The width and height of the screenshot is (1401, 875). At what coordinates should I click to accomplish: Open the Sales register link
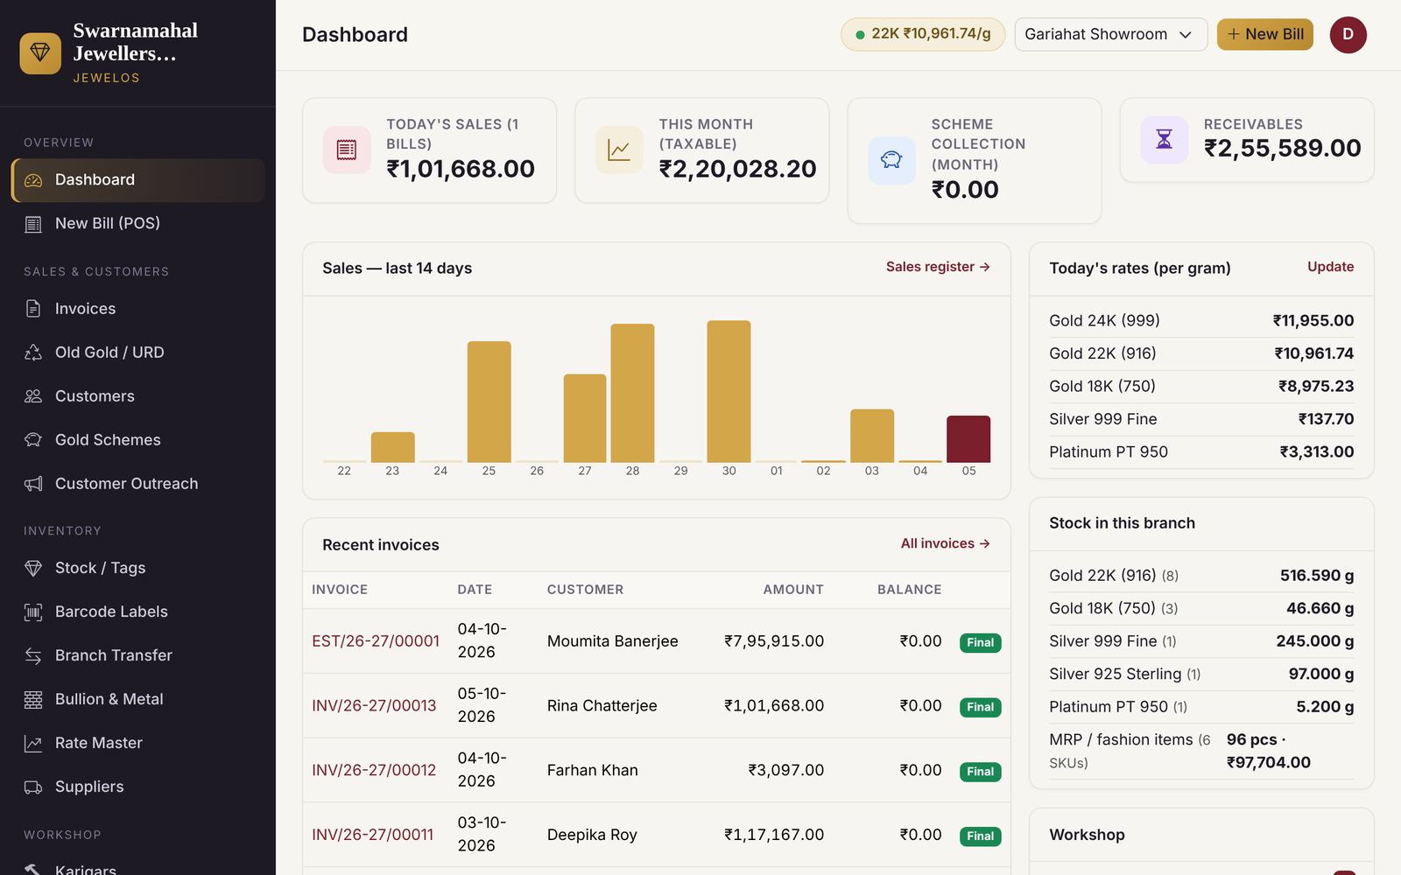(938, 267)
